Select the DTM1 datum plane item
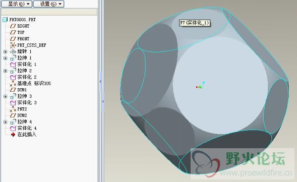 [x=22, y=90]
